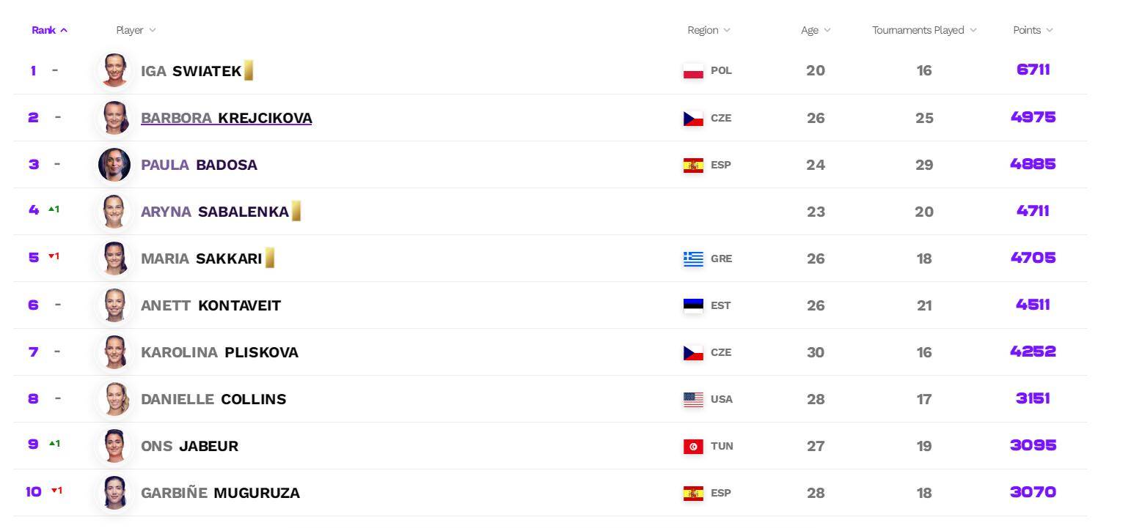Screen dimensions: 1131x528
Task: Sort table by Rank column
Action: pos(49,30)
